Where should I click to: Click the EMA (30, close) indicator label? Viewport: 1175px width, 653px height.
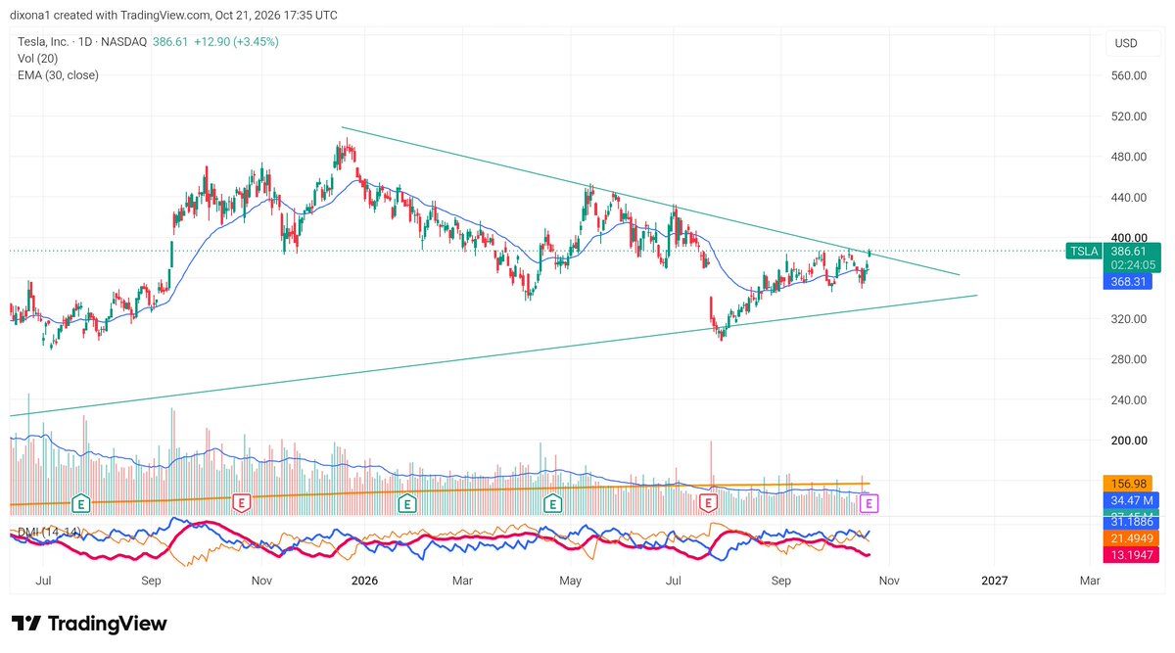pos(58,74)
